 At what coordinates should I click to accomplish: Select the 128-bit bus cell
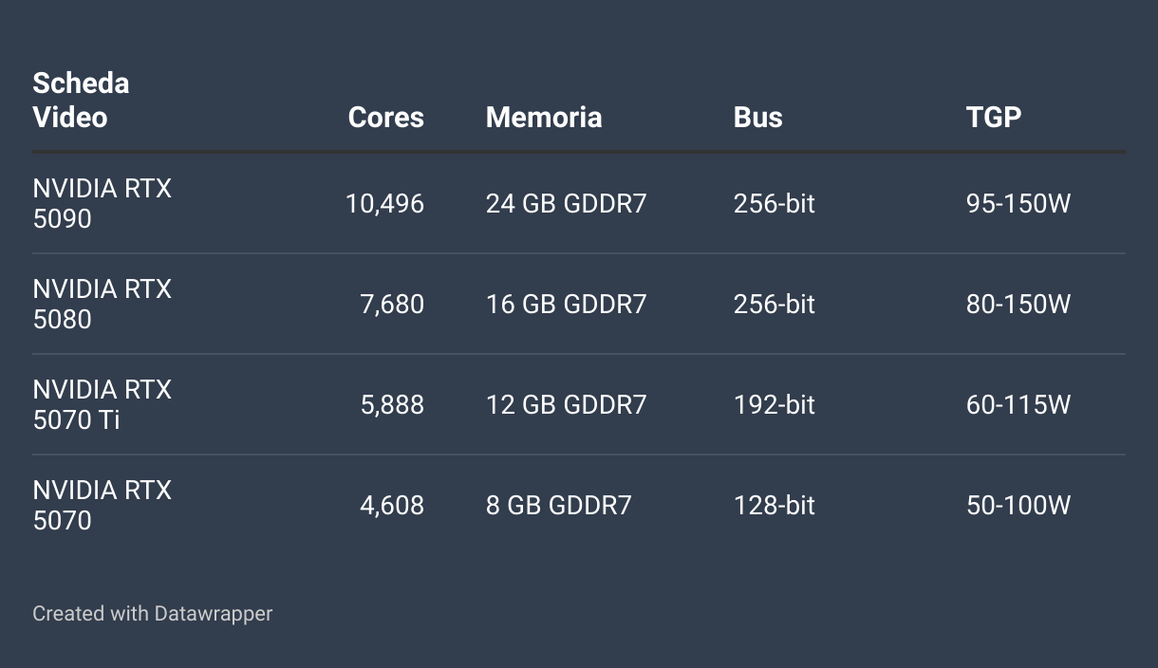point(775,505)
